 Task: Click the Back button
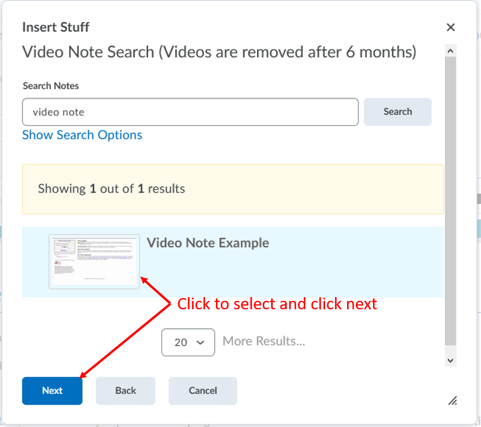point(125,390)
